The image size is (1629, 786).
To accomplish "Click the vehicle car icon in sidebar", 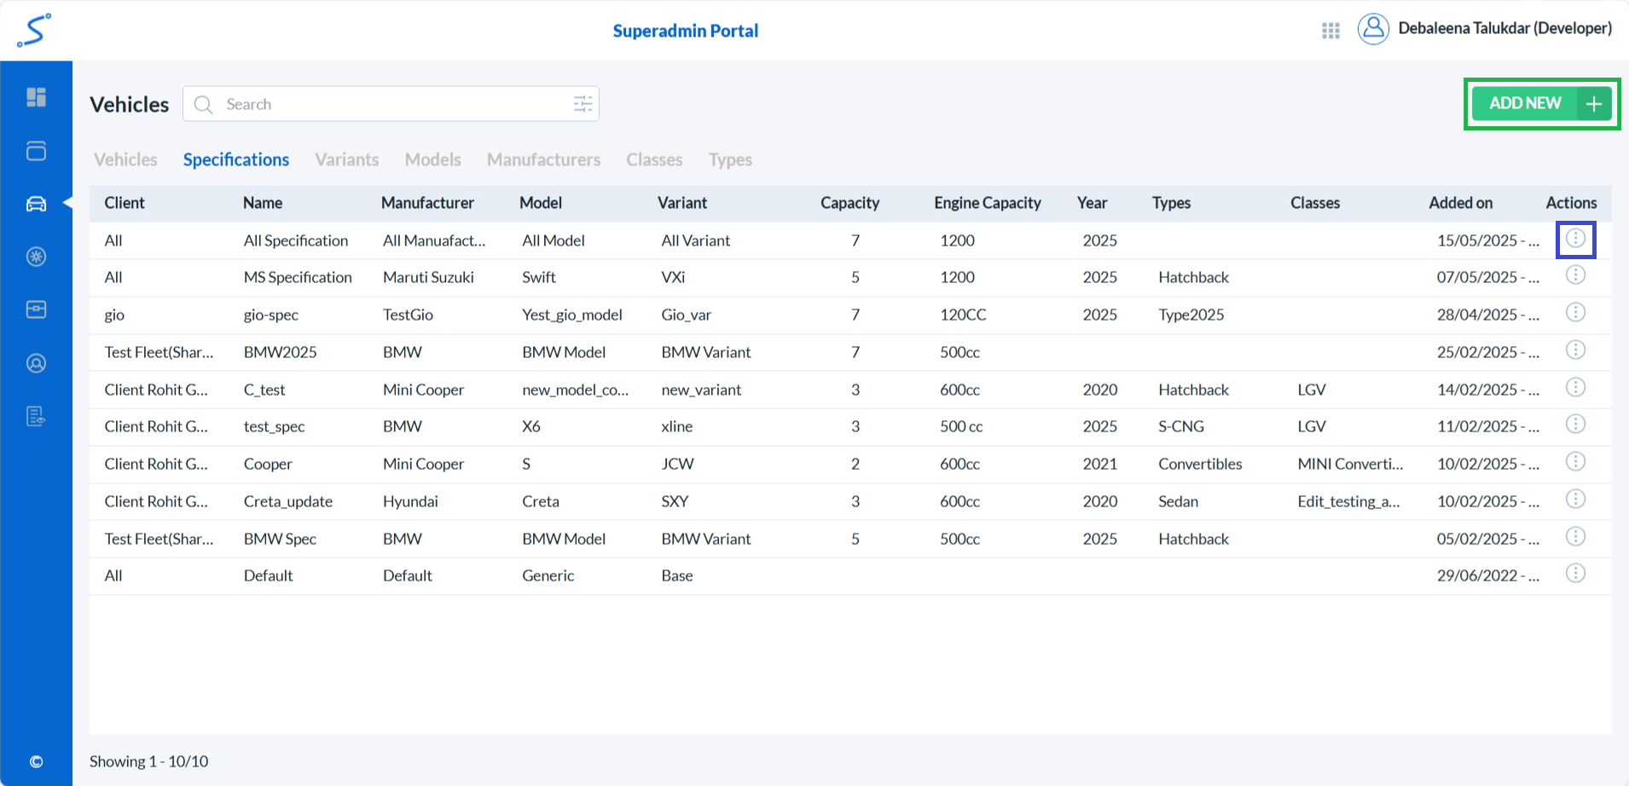I will pyautogui.click(x=36, y=204).
